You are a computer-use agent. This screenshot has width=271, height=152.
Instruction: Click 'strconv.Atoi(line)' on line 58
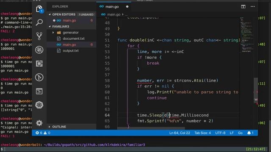196,81
